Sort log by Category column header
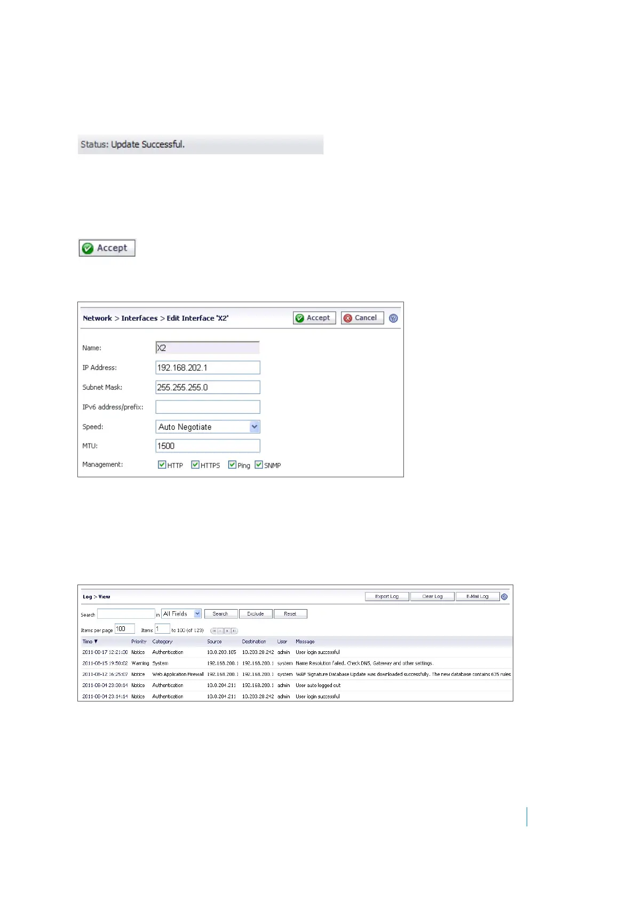 coord(162,642)
